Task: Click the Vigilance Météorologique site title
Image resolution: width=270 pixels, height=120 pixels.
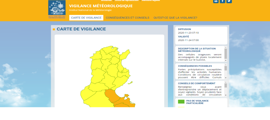Action: coord(101,6)
